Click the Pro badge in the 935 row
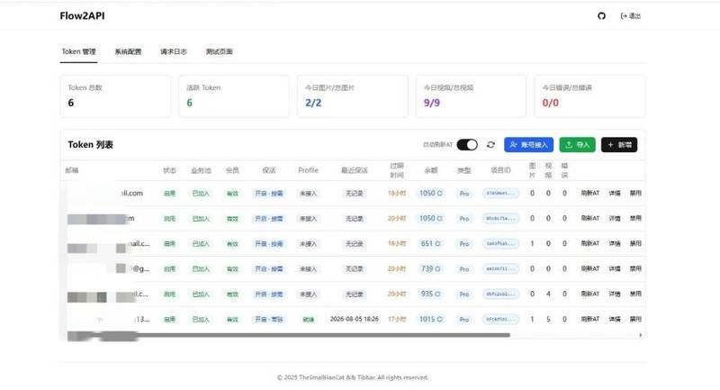This screenshot has height=390, width=720. click(x=464, y=294)
